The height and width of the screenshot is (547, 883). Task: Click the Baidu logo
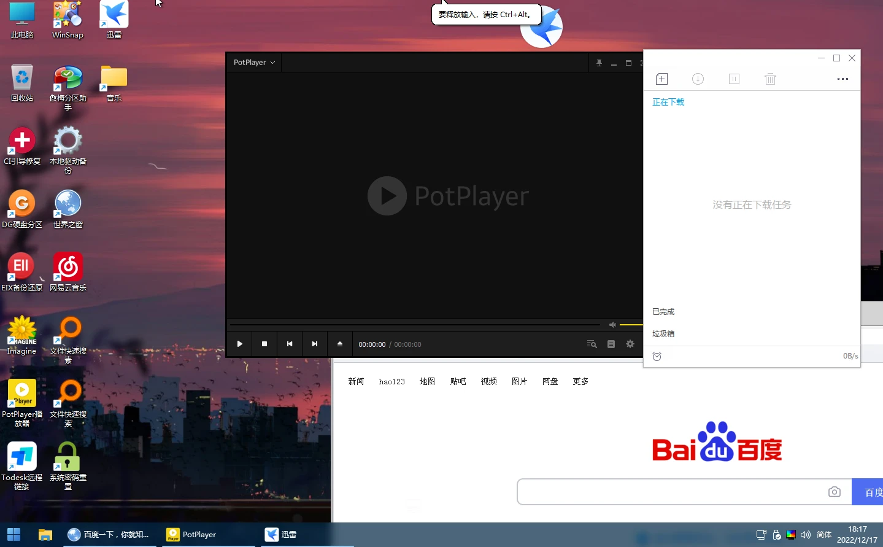[x=717, y=442]
